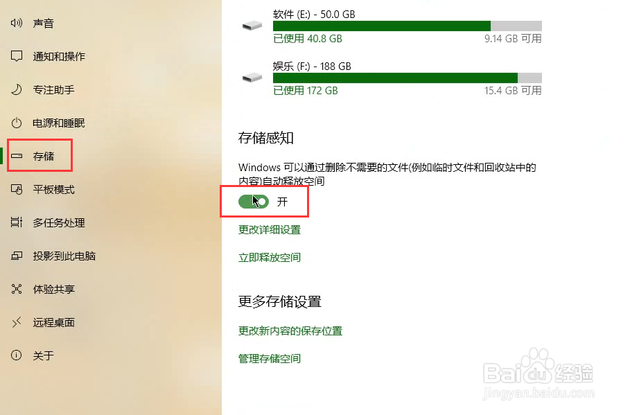Click the 管理存储空间 link
Screen dimensions: 630x415
coord(269,359)
